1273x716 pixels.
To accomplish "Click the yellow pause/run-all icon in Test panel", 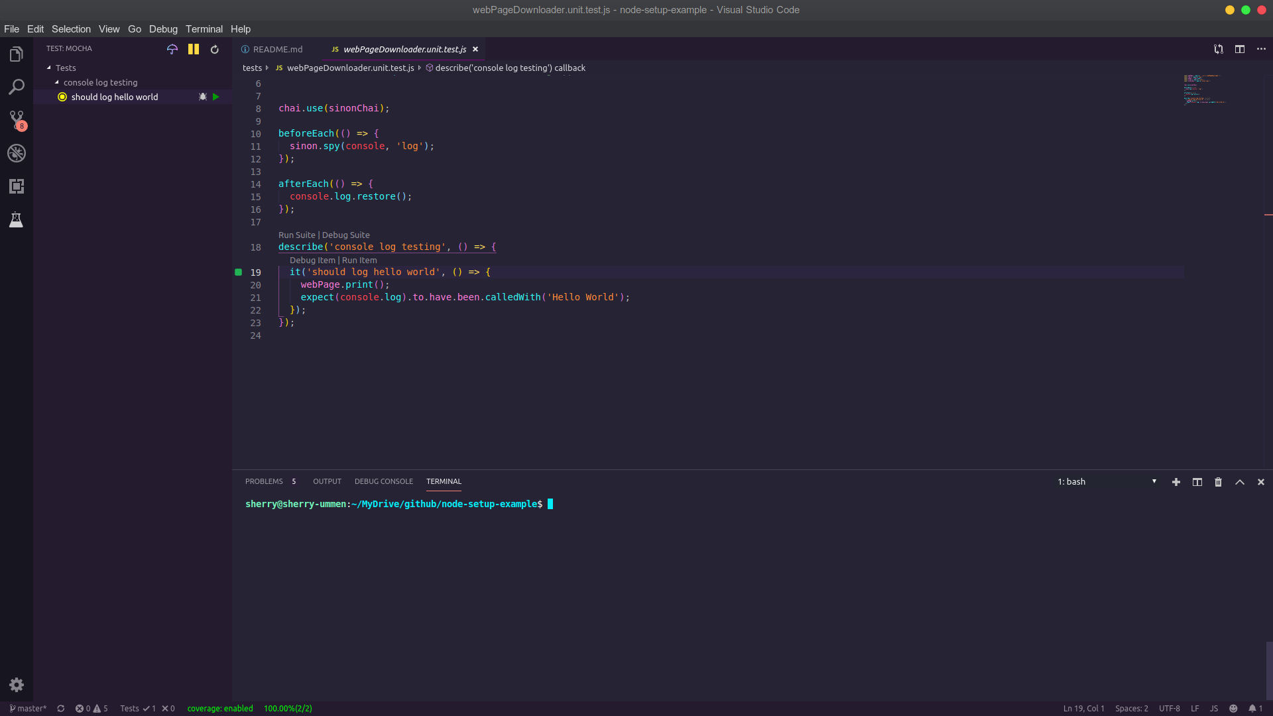I will coord(194,49).
